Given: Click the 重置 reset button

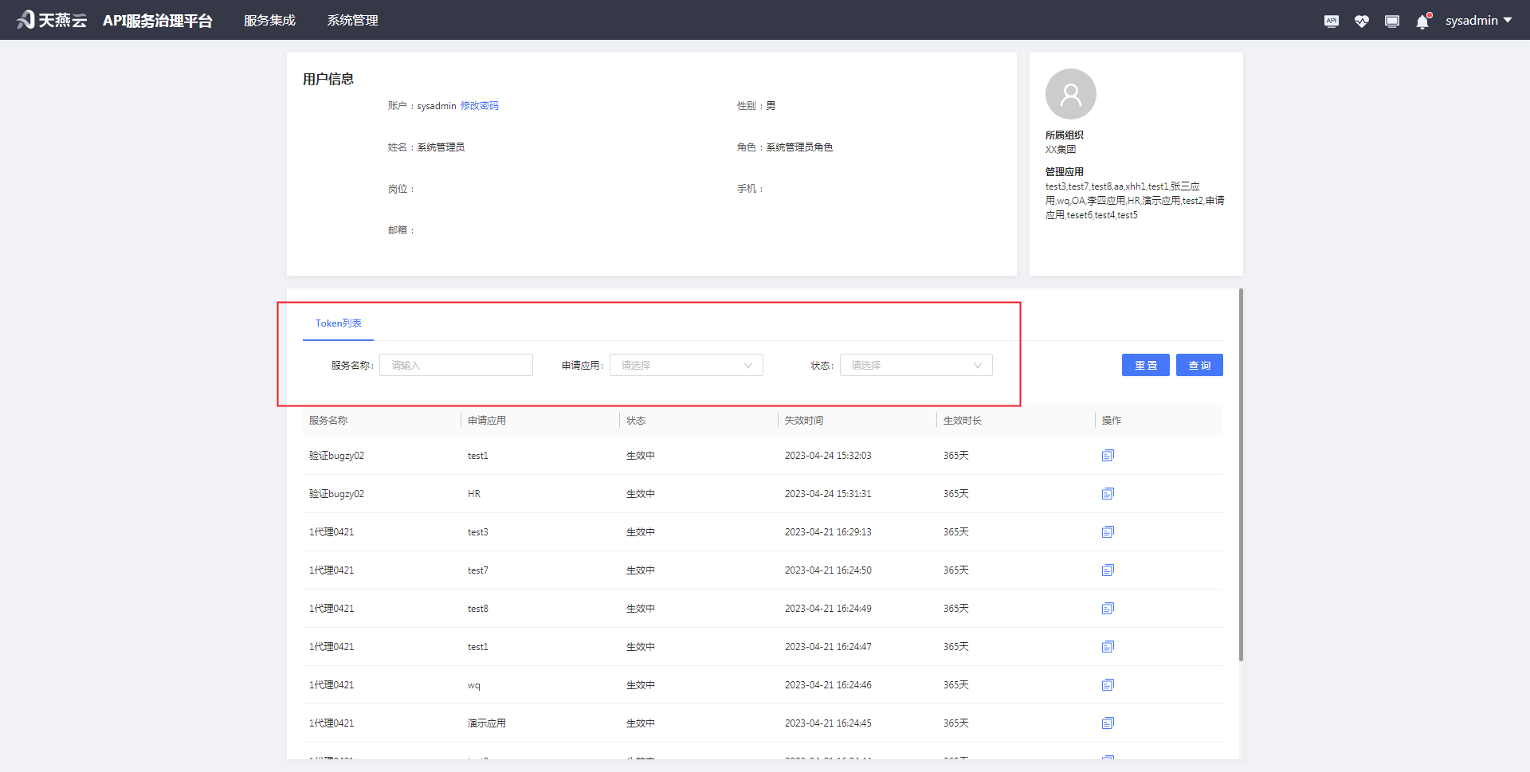Looking at the screenshot, I should (x=1145, y=364).
